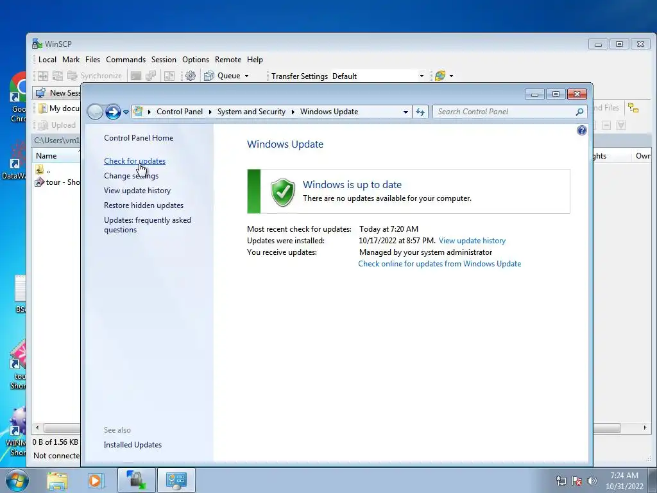Click the Control Panel back arrow button
Image resolution: width=657 pixels, height=493 pixels.
point(95,112)
